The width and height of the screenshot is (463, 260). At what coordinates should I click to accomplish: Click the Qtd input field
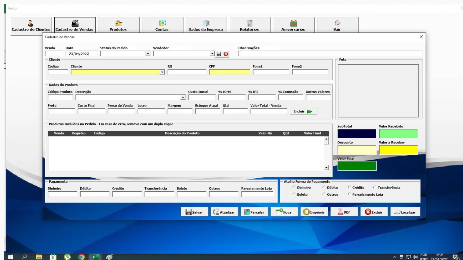(x=235, y=111)
